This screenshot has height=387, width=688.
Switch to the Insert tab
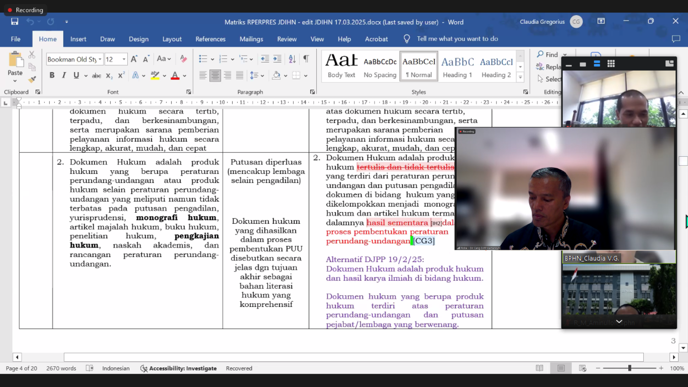78,39
